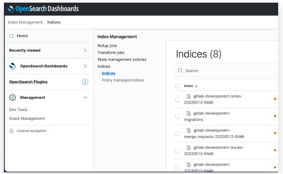This screenshot has width=283, height=174.
Task: Click index icon beside gitlab-development-migrations
Action: 189,113
